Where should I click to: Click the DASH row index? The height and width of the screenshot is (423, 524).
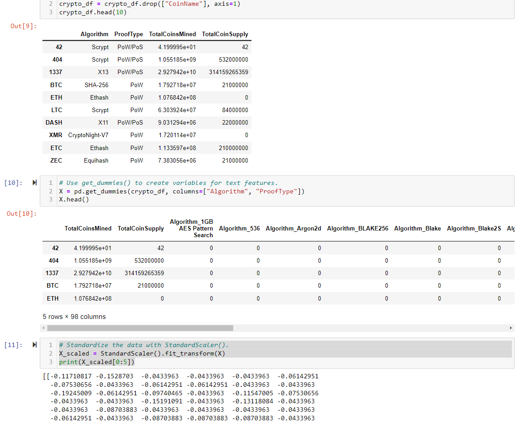tap(54, 123)
